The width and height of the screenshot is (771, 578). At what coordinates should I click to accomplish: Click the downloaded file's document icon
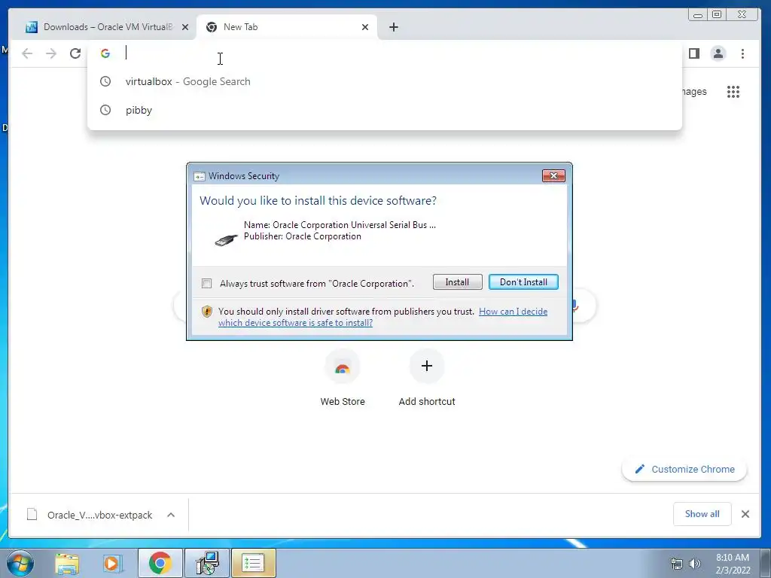[32, 515]
